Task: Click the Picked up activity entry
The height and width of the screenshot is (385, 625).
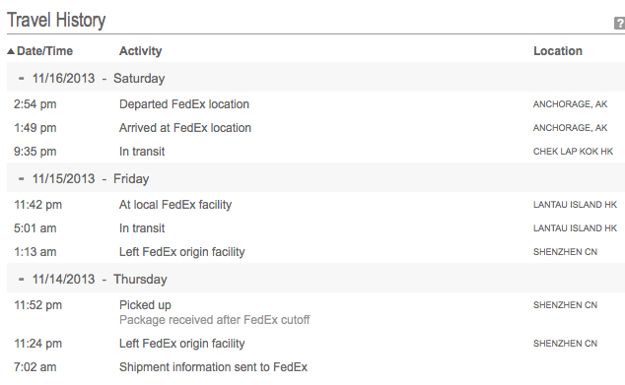Action: point(145,305)
